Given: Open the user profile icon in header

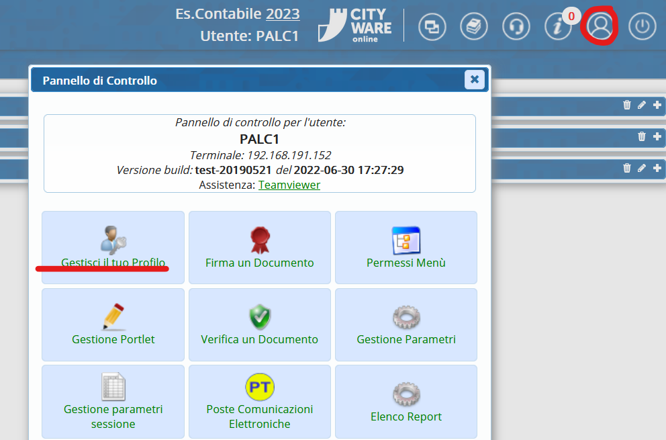Looking at the screenshot, I should [x=600, y=26].
